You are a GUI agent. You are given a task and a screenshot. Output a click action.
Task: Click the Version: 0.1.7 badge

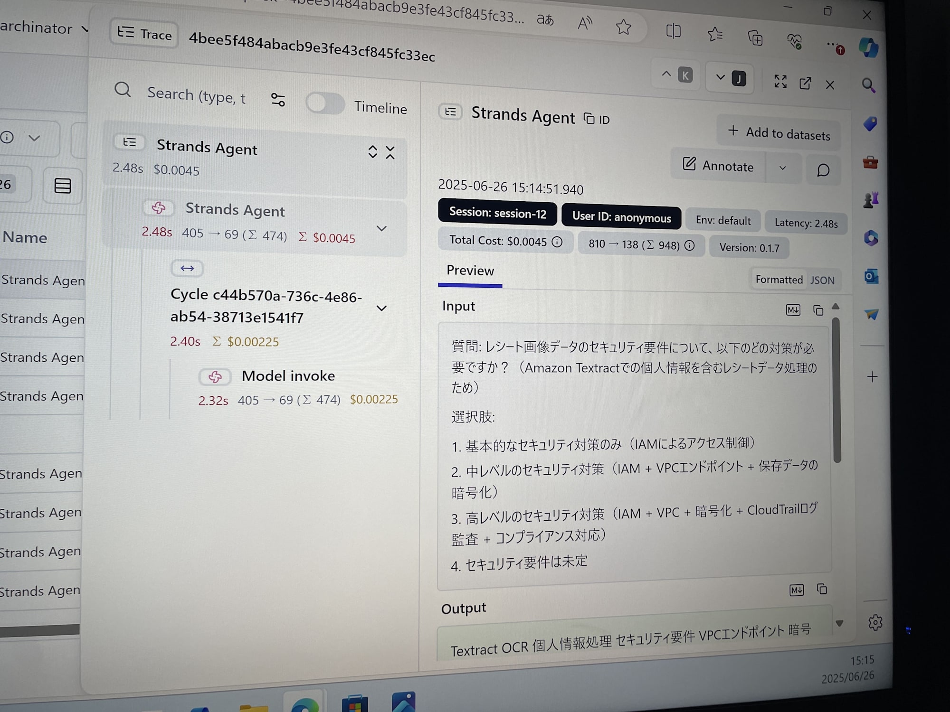pos(749,248)
